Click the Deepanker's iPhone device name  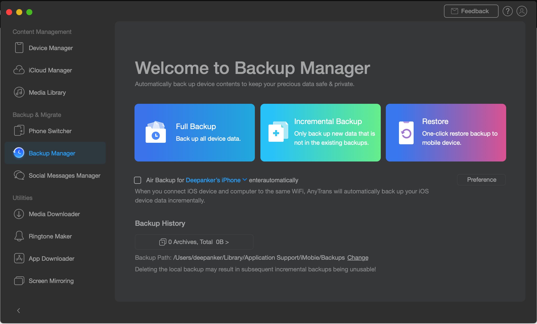pyautogui.click(x=213, y=180)
